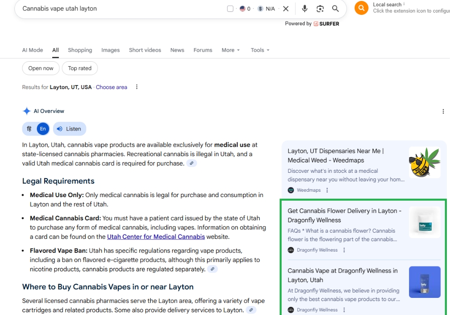Go to Short videos tab

point(145,50)
